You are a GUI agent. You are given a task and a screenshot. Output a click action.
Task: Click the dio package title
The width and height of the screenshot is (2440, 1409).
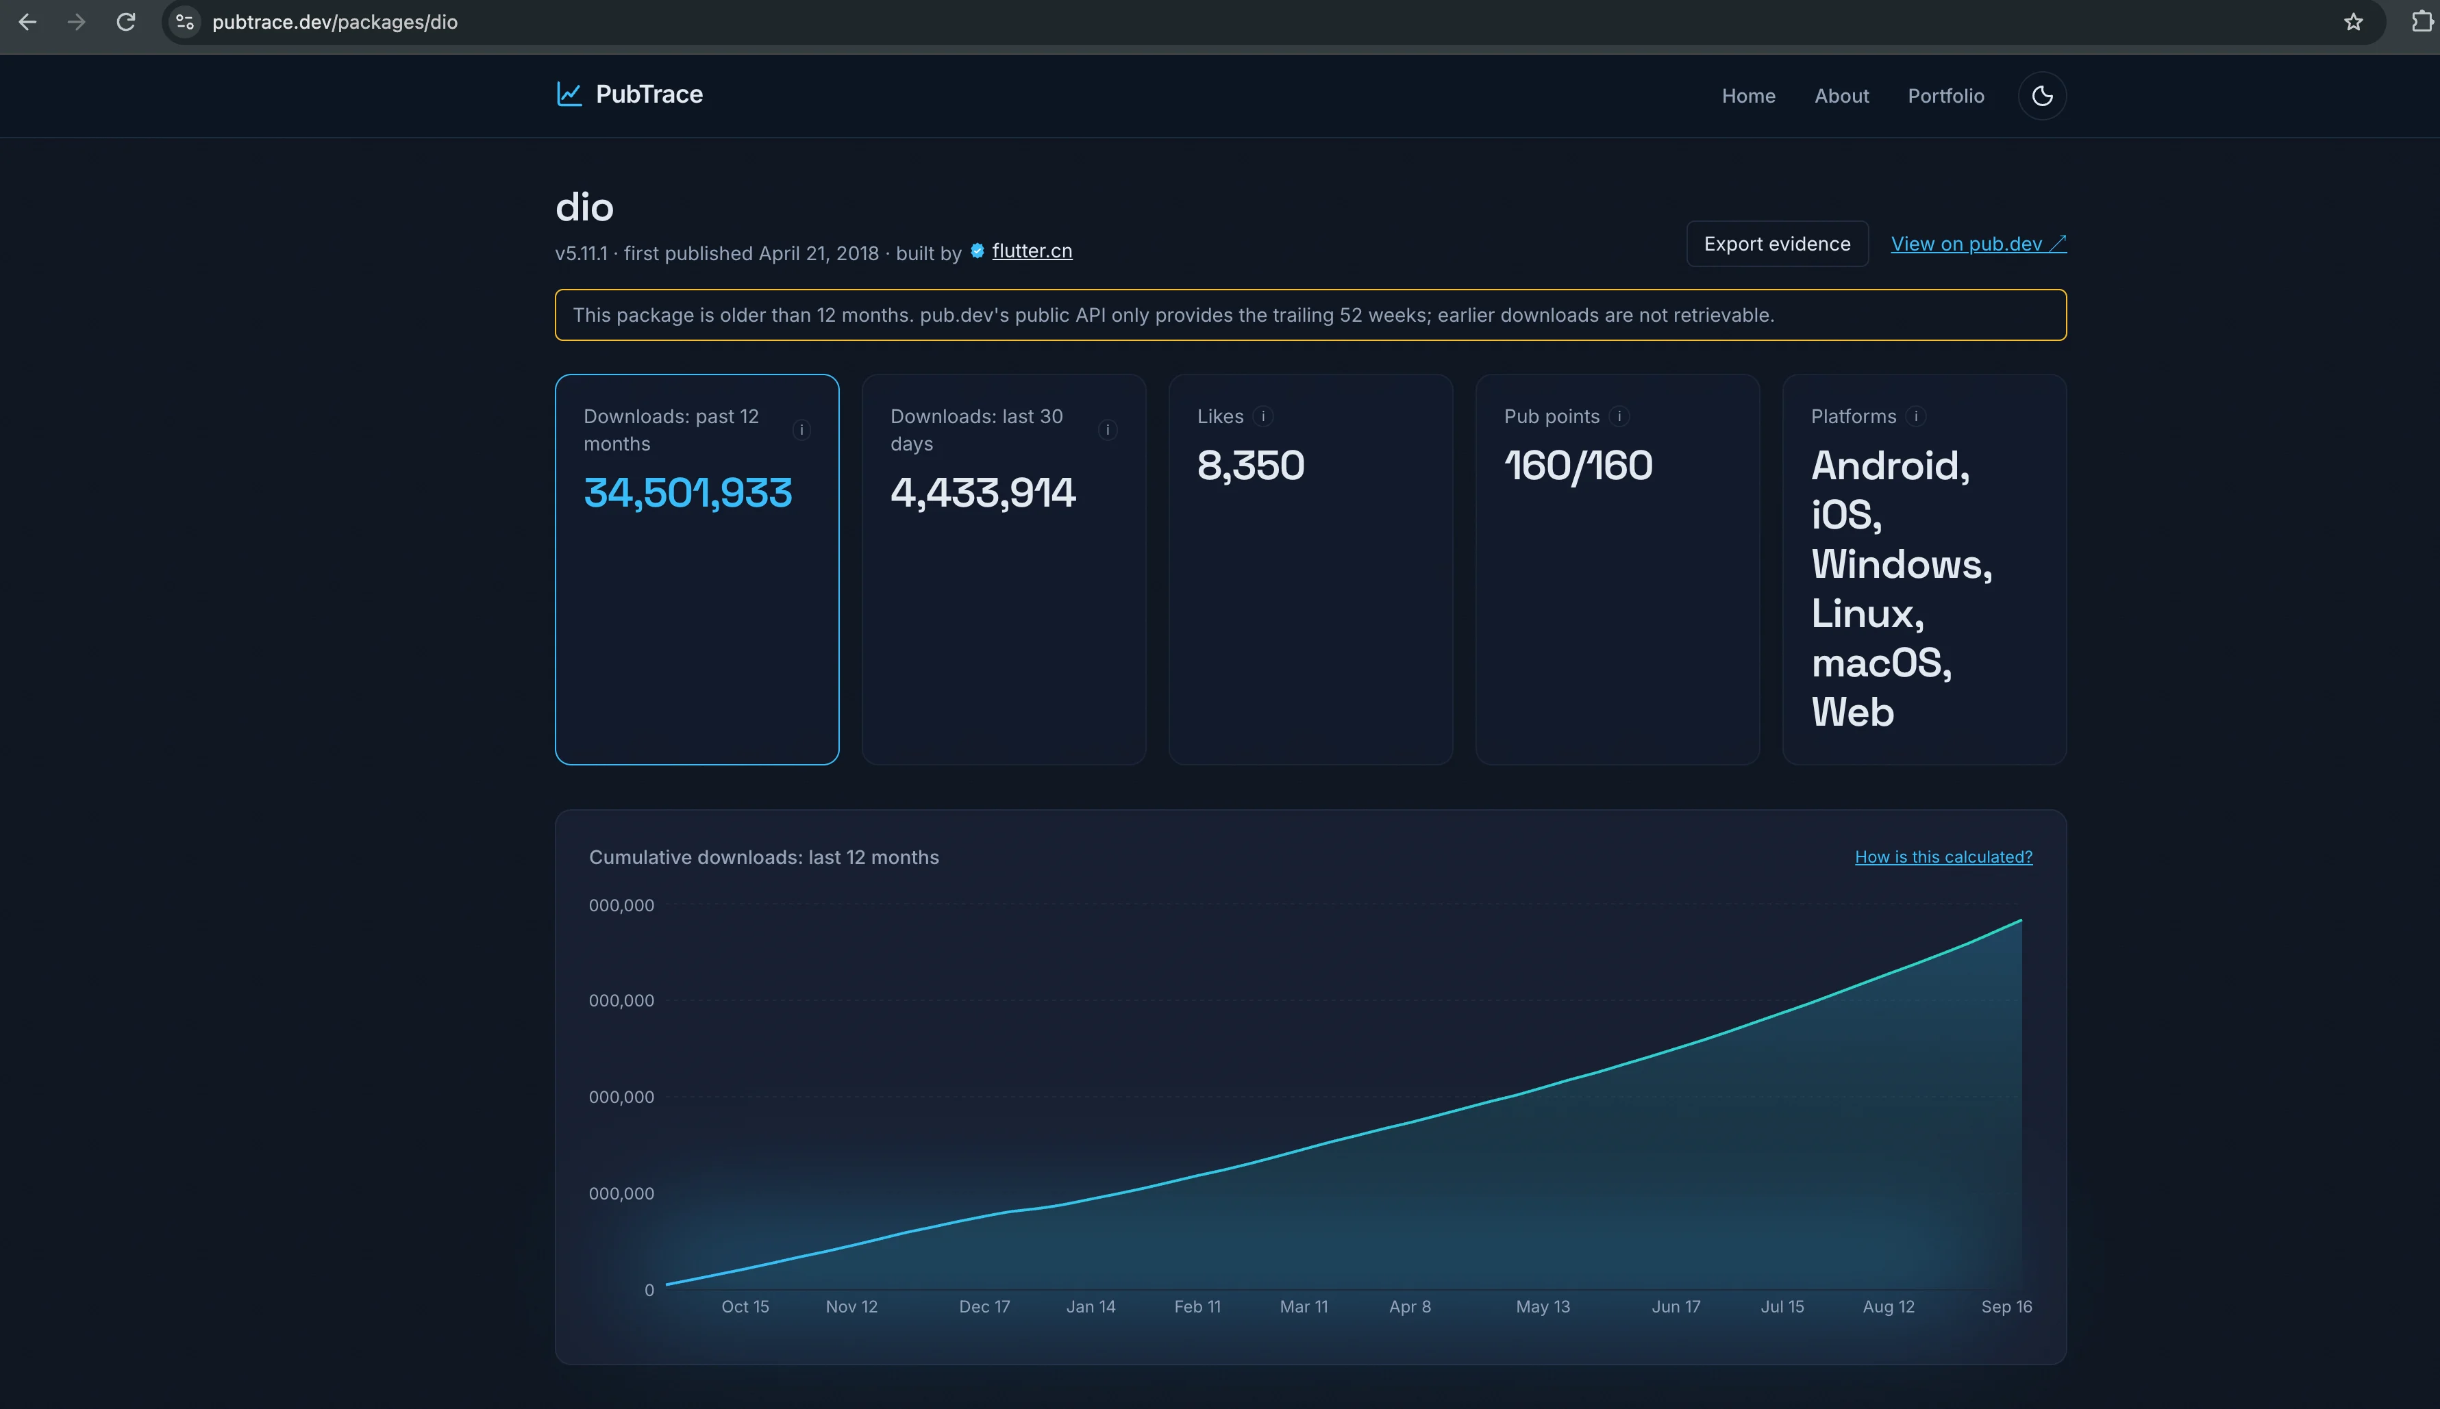584,207
